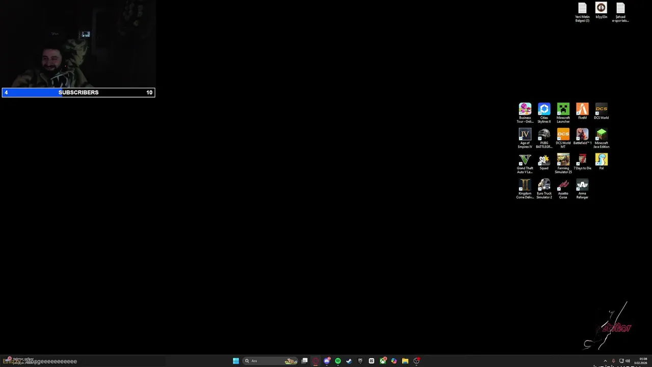Select the Kingdom Come Deliverance shortcut
The width and height of the screenshot is (652, 367).
(525, 189)
